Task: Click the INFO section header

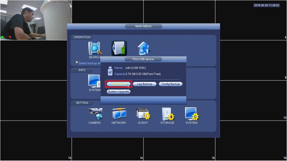Action: coord(82,70)
